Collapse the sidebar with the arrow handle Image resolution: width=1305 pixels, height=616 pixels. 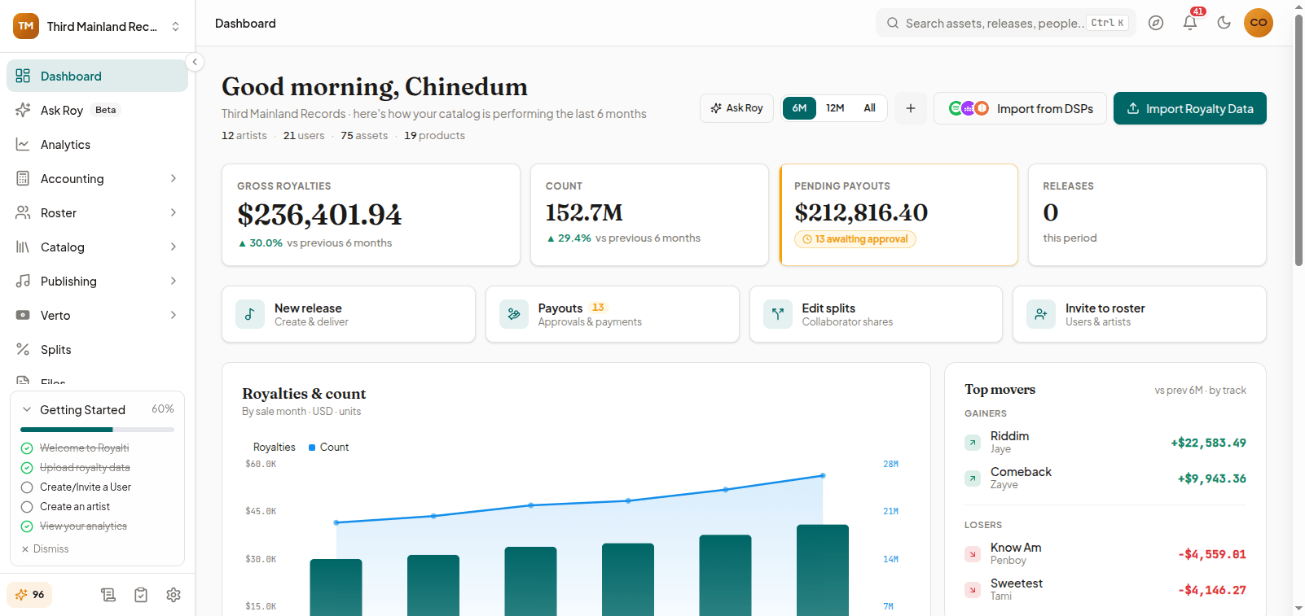click(x=195, y=62)
